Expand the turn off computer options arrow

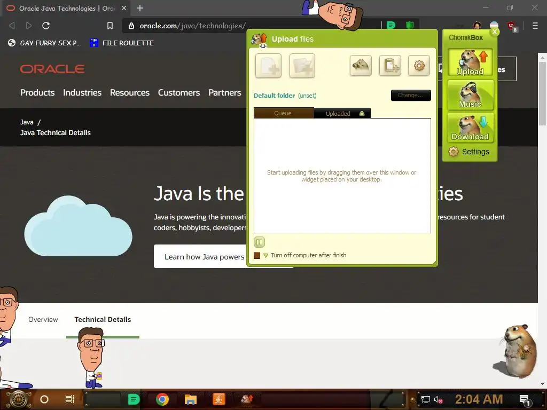(x=266, y=256)
